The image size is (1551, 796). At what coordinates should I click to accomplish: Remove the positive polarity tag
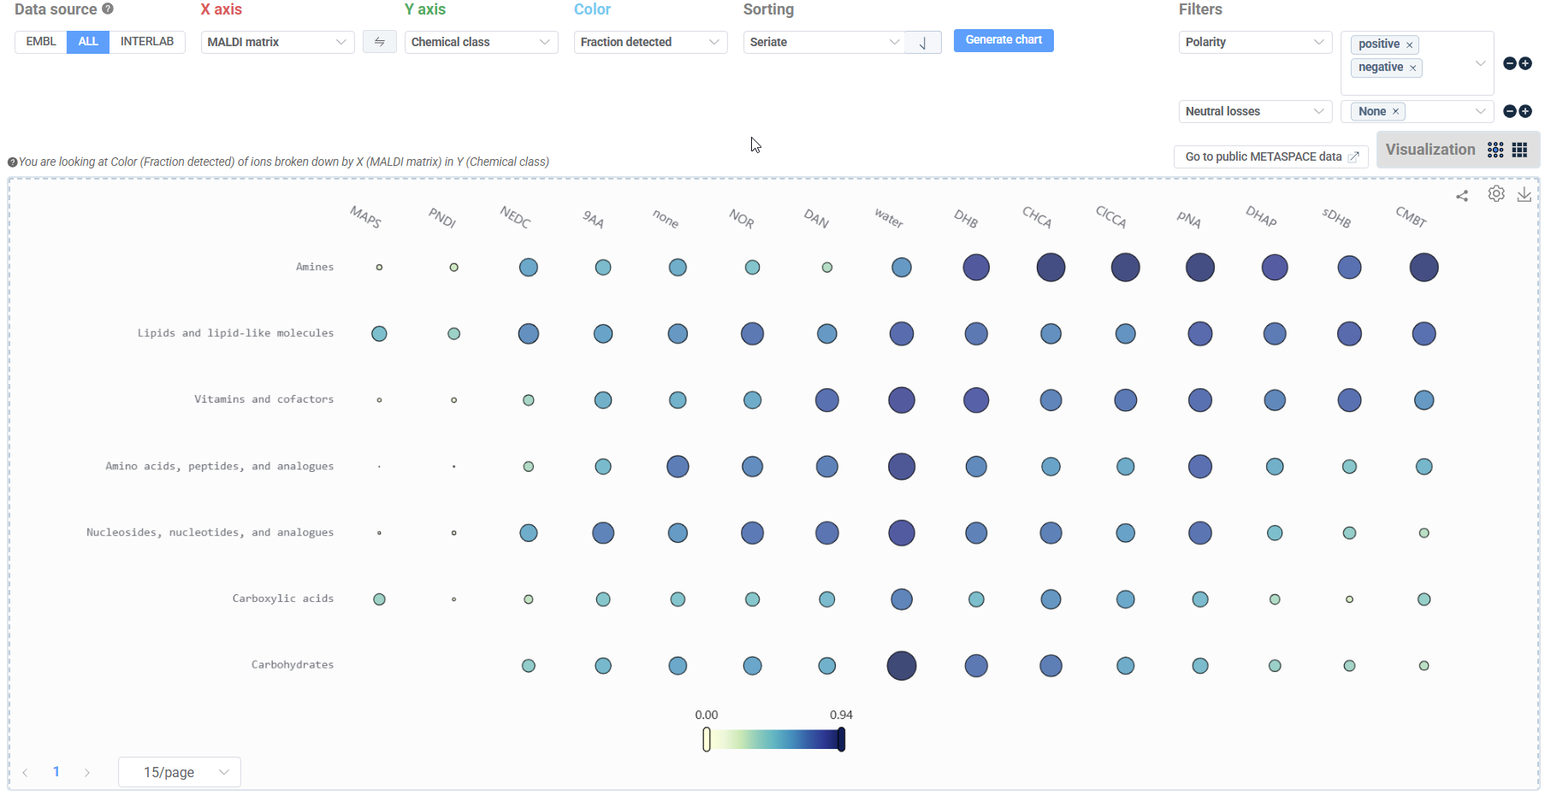pos(1409,44)
